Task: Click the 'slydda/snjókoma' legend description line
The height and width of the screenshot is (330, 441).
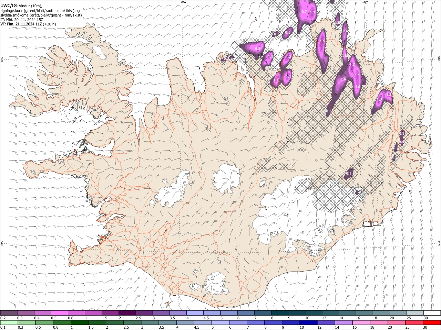Action: (41, 15)
